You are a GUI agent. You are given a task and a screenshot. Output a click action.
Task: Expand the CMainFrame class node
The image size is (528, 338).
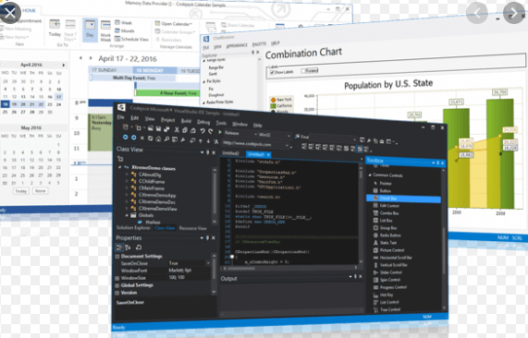tap(127, 188)
